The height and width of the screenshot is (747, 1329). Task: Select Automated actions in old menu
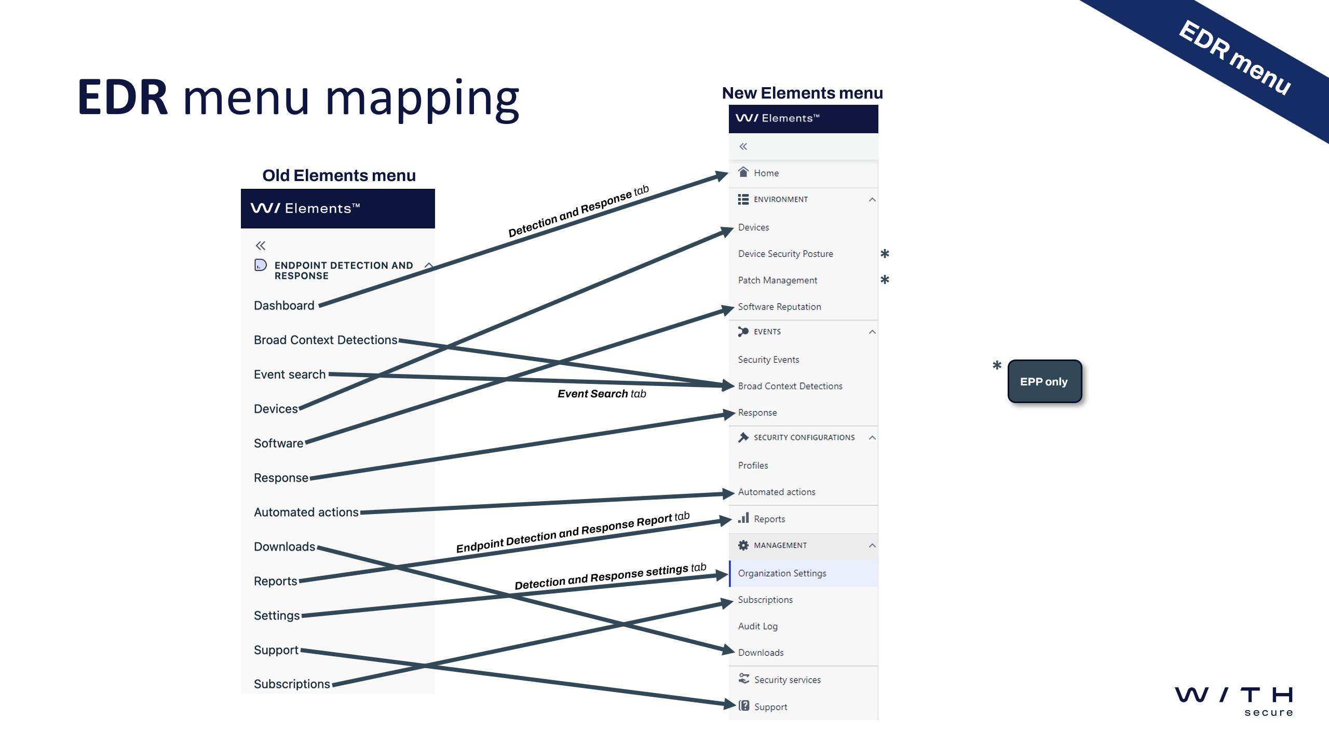click(x=306, y=512)
